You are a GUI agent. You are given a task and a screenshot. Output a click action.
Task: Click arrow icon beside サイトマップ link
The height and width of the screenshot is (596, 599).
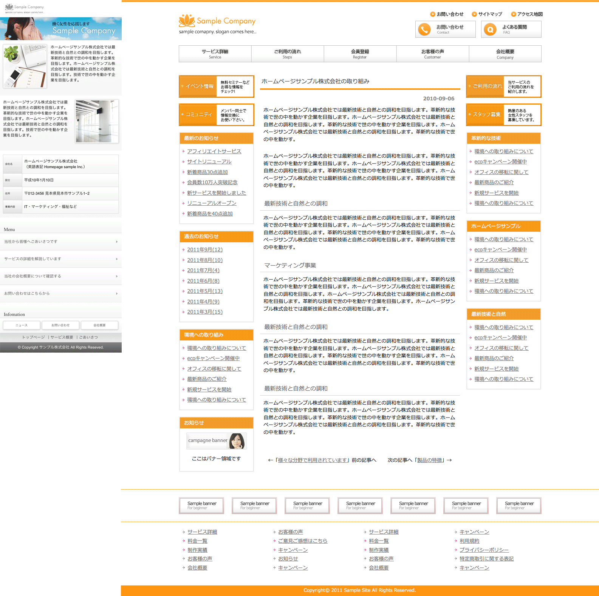(x=474, y=14)
